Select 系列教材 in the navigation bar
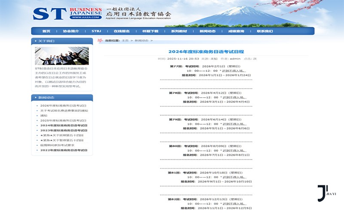Viewport: 344px width, 215px height. pos(179,31)
